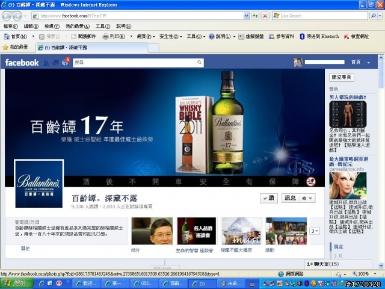
Task: Open the Tools (工具) menu in menu bar
Action: coord(103,26)
